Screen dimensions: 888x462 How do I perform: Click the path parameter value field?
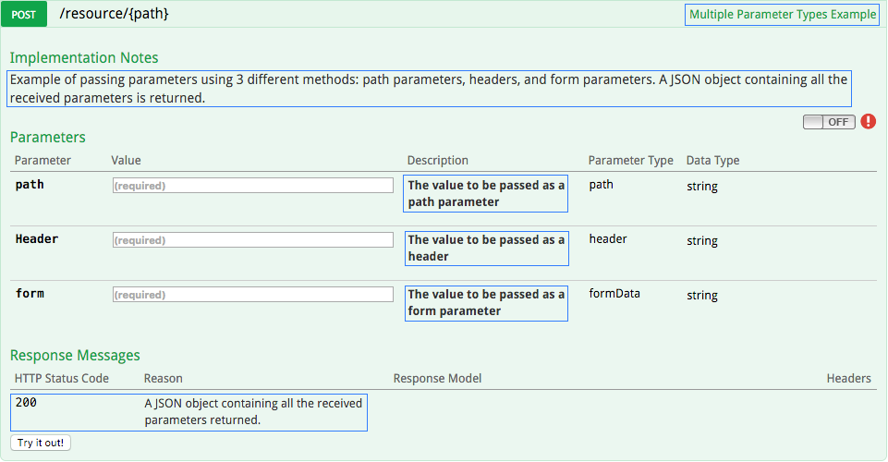pos(252,186)
